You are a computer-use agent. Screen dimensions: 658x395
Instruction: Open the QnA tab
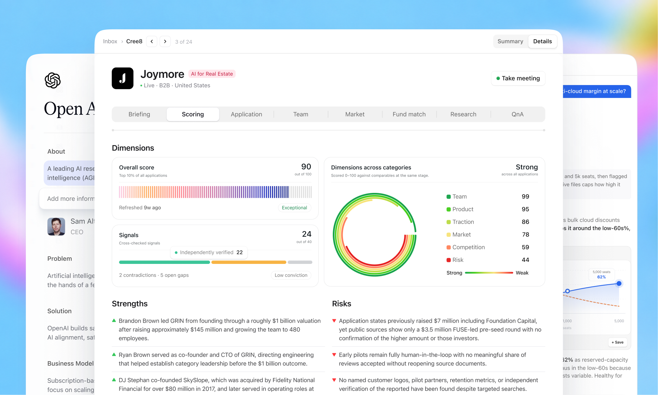pos(517,114)
